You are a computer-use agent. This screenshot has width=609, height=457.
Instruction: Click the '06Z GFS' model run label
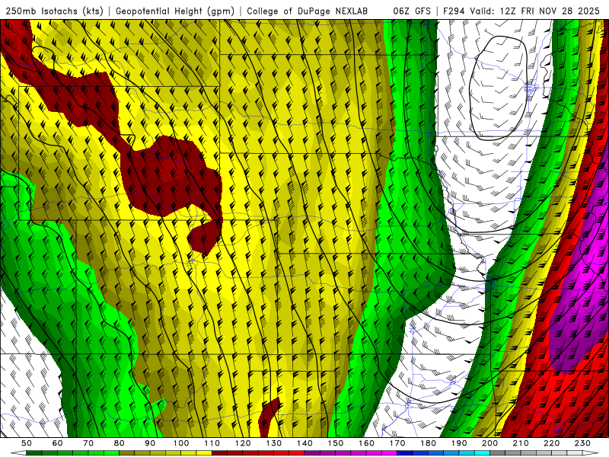pos(412,11)
